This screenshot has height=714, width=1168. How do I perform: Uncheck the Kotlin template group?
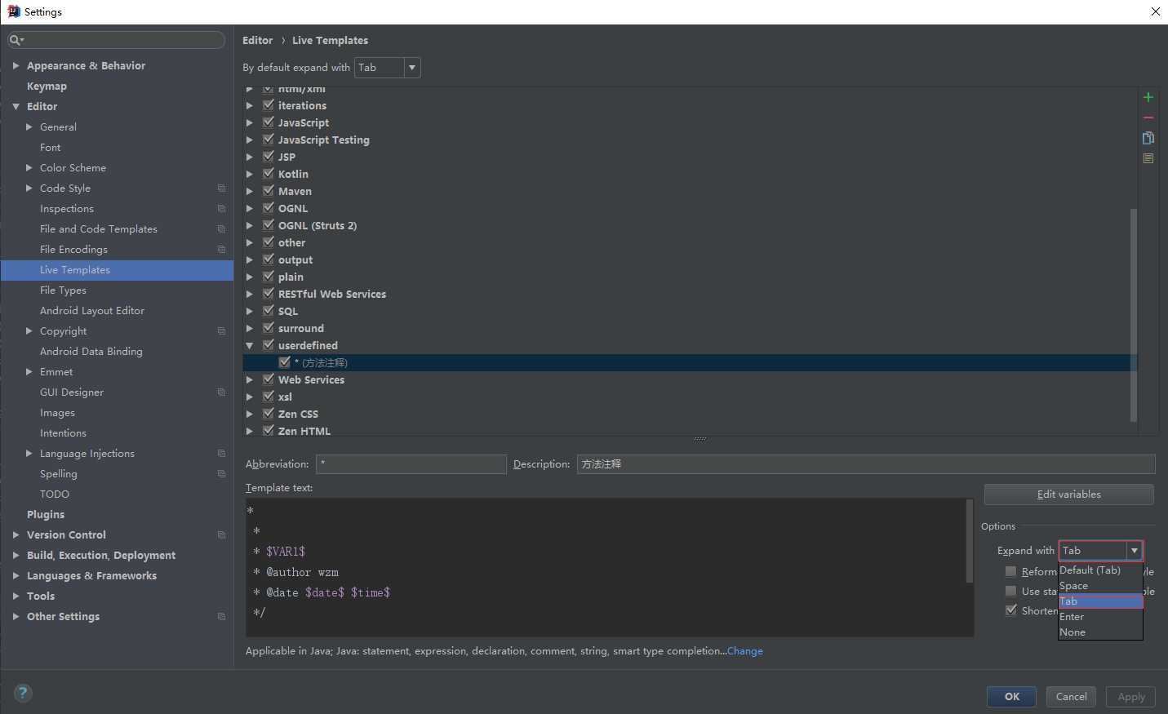pyautogui.click(x=268, y=174)
